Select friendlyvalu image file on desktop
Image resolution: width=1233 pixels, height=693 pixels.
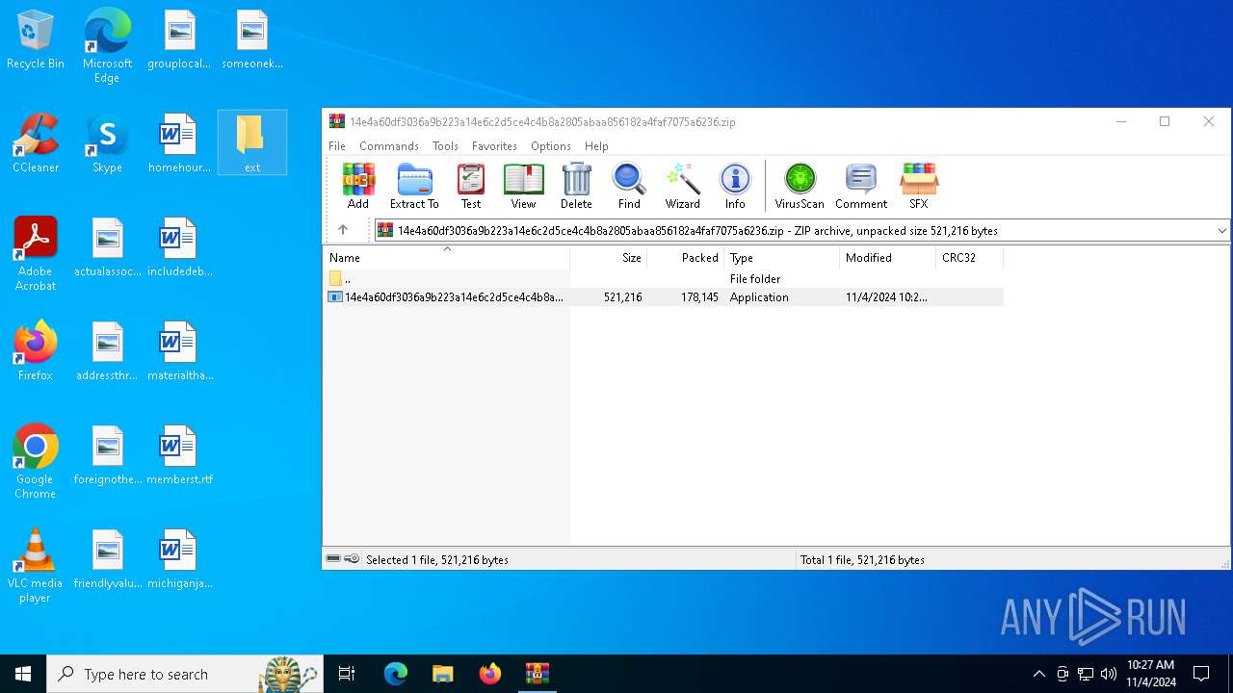tap(108, 560)
